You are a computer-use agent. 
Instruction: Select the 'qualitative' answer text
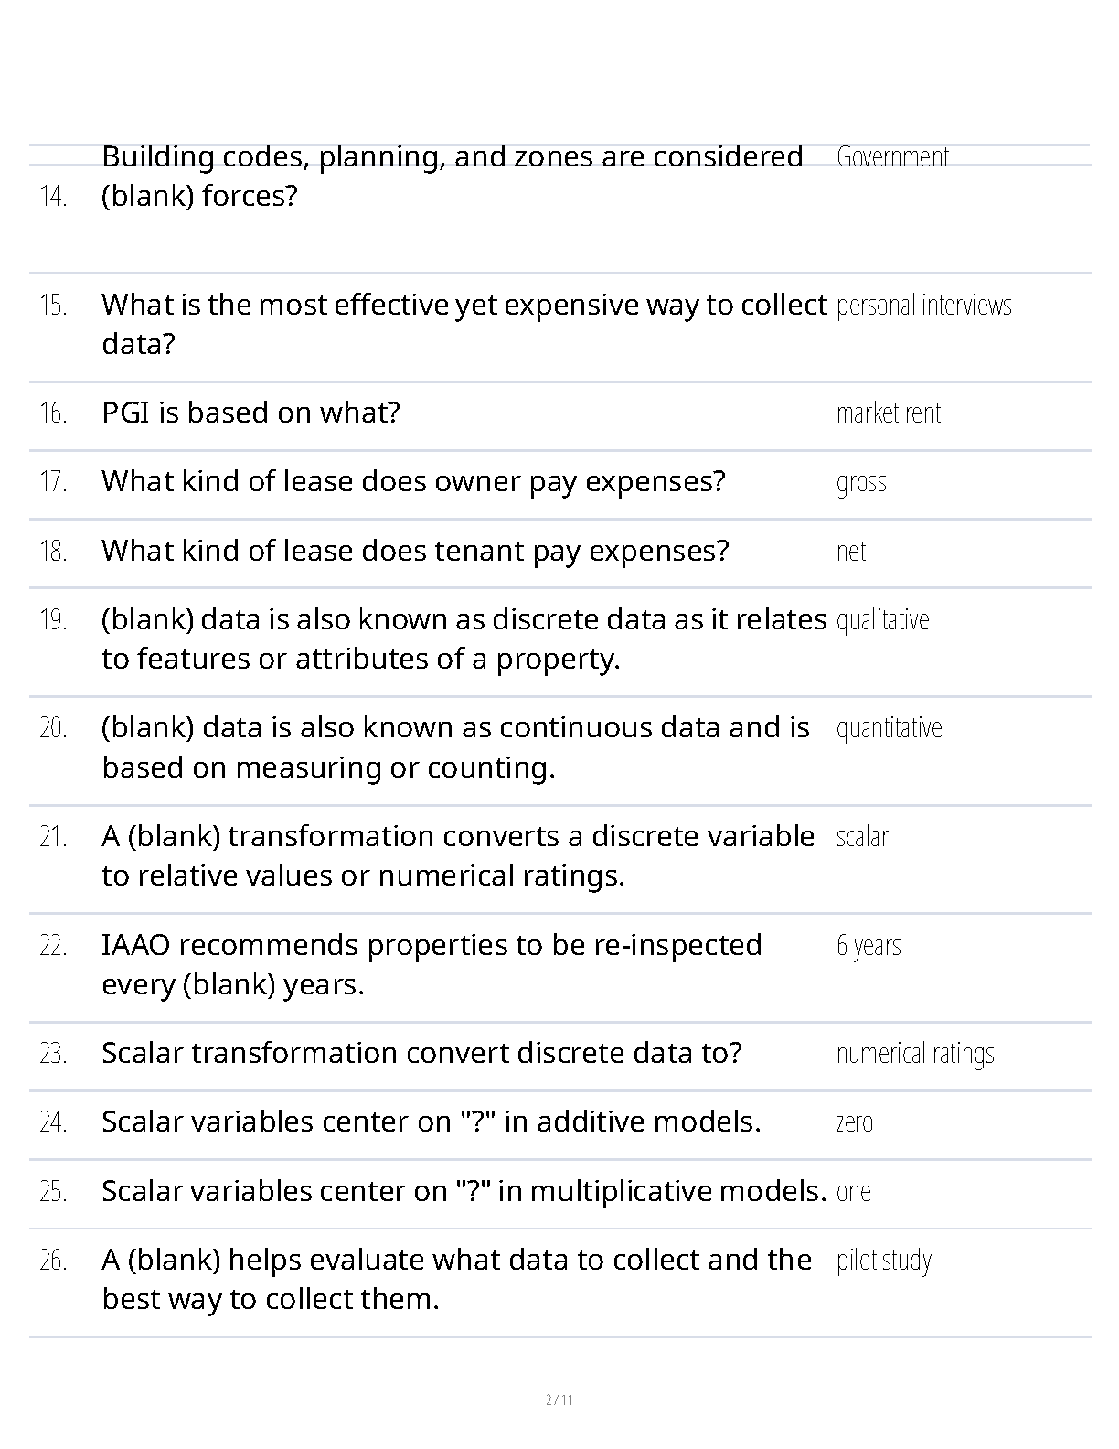[x=883, y=620]
